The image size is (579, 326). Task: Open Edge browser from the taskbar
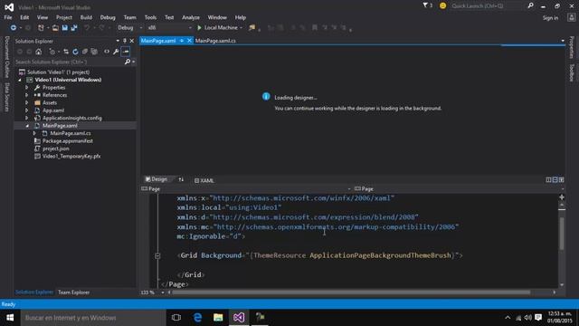pyautogui.click(x=197, y=318)
